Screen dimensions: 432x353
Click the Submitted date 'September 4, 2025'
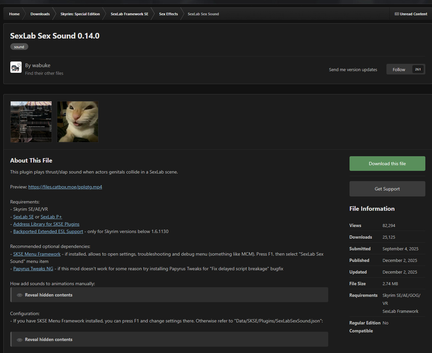point(400,249)
